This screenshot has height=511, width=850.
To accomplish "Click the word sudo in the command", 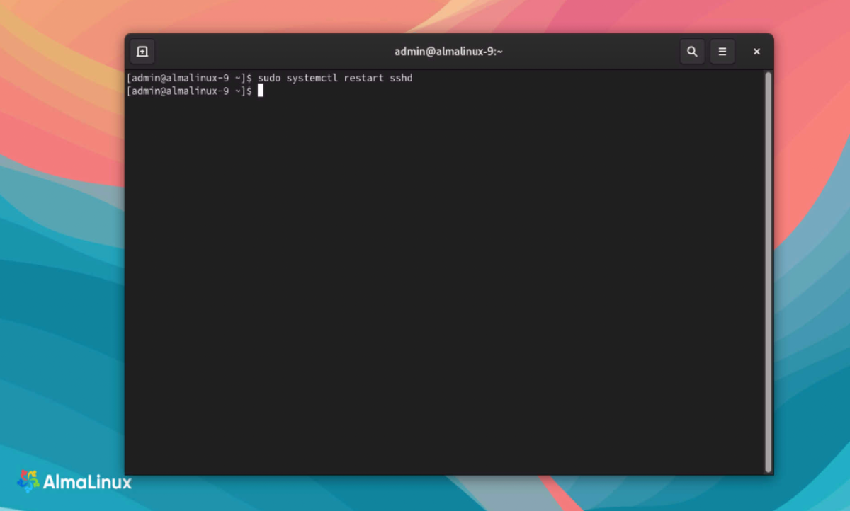I will (269, 78).
